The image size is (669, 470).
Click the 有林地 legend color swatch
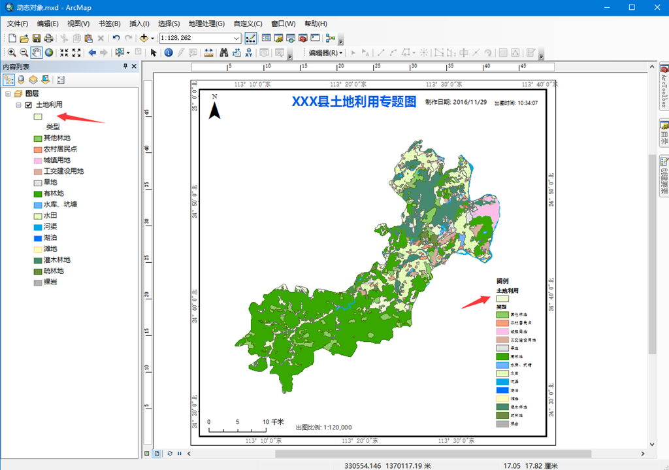(x=38, y=193)
